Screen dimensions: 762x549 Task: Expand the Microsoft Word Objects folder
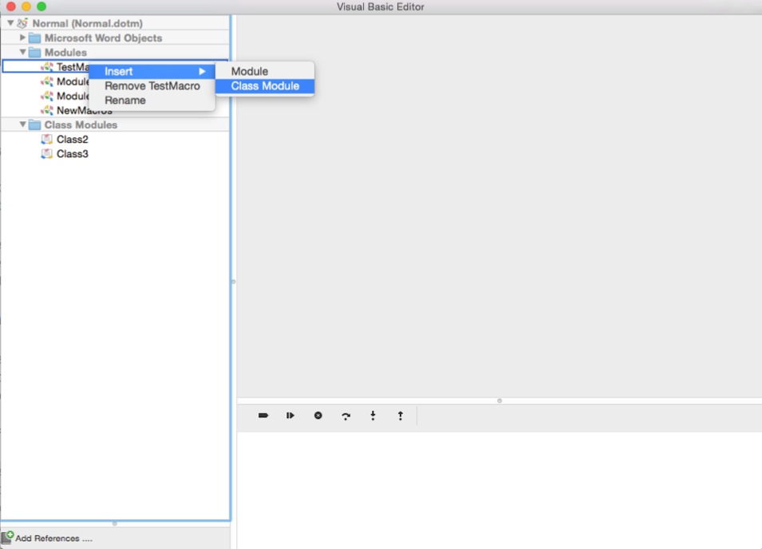[22, 38]
